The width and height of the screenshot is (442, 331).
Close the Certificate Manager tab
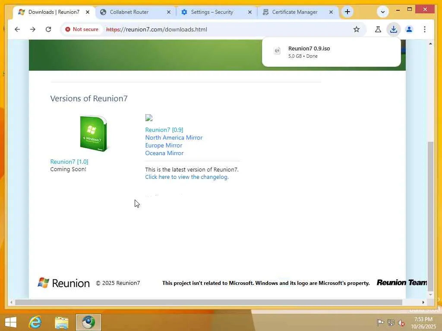tap(331, 12)
